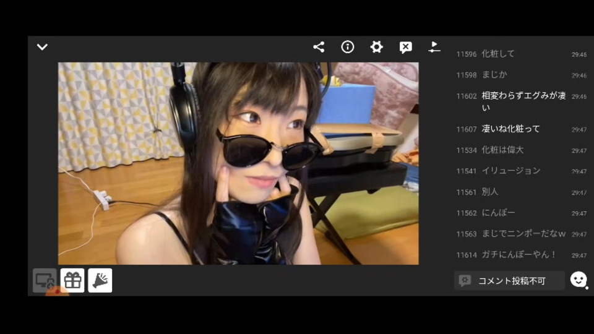Hide comments with the speech-bubble X icon

click(x=405, y=48)
